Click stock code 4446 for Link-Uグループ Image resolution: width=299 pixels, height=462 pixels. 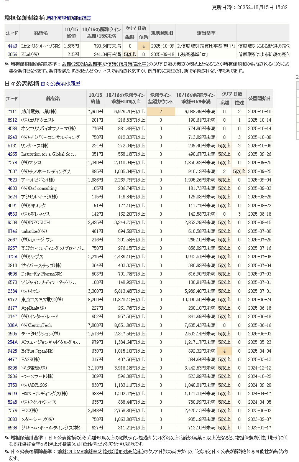pos(12,46)
